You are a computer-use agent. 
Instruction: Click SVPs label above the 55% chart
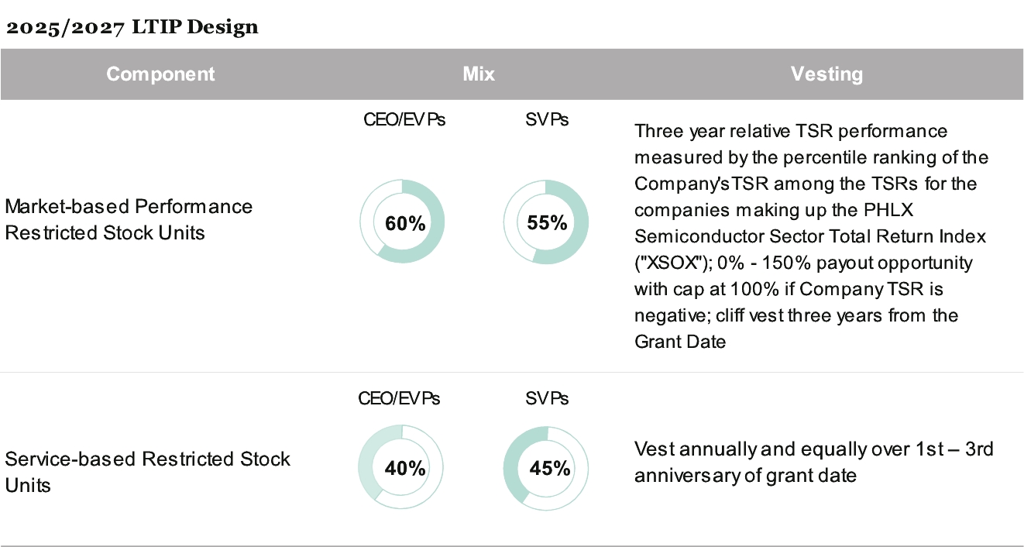pyautogui.click(x=546, y=120)
